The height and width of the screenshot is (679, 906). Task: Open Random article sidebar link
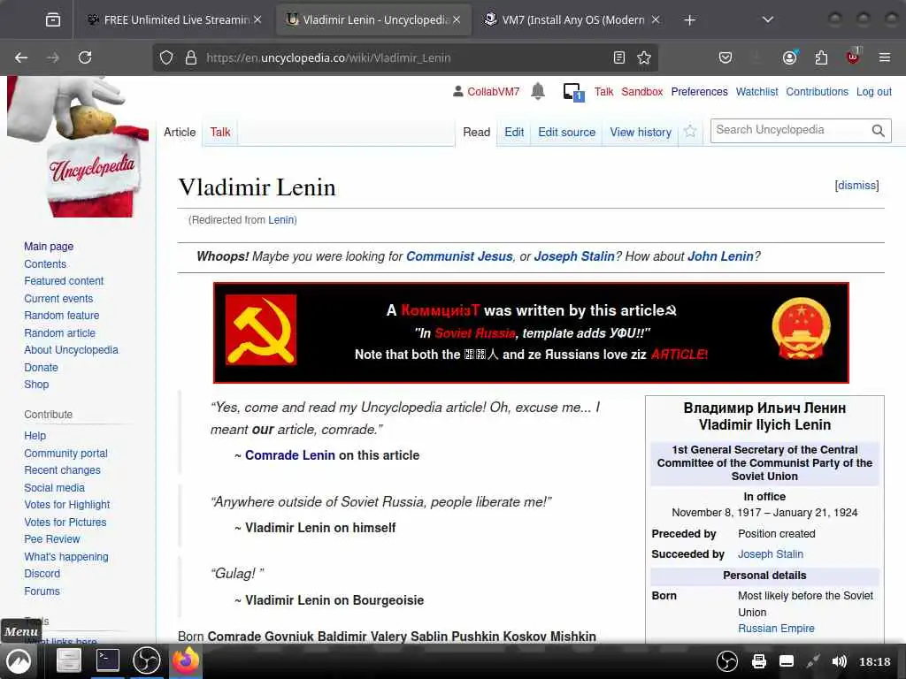point(59,333)
